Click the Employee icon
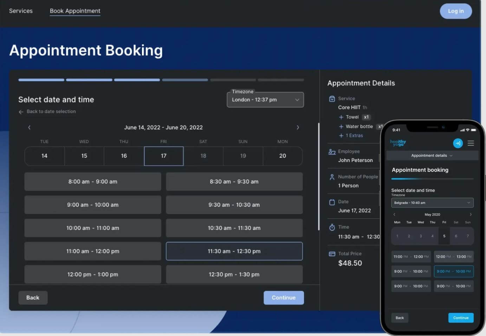 332,152
